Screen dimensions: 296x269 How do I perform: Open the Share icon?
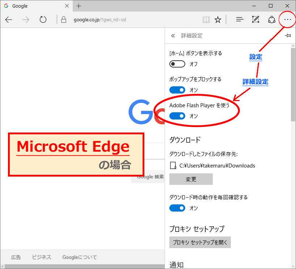tap(272, 19)
